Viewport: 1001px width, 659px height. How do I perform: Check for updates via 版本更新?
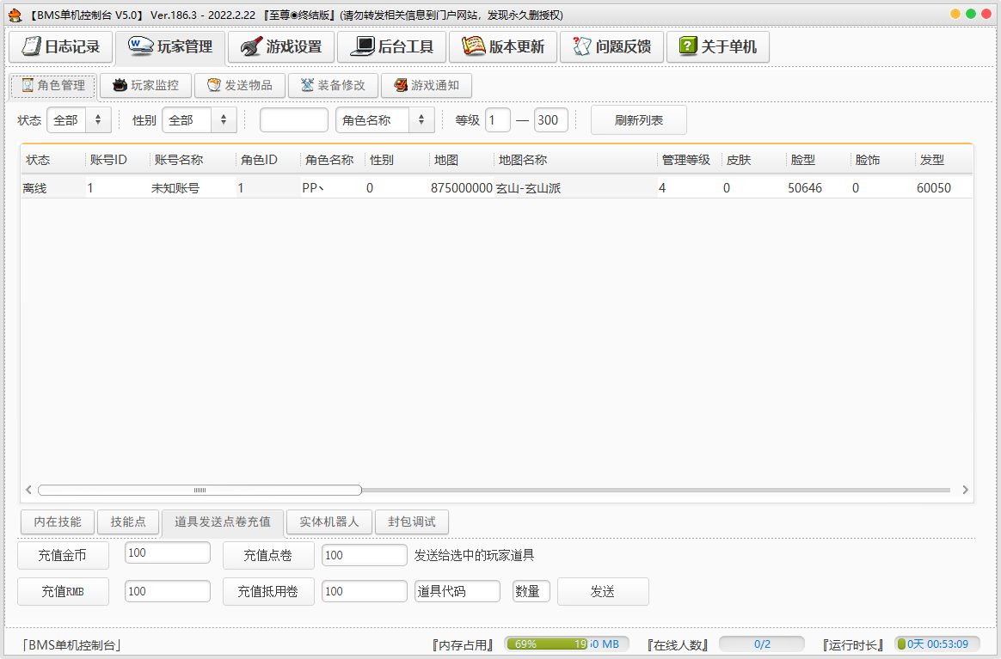point(501,46)
